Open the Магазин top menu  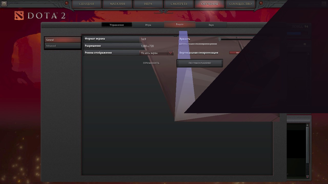[x=117, y=4]
